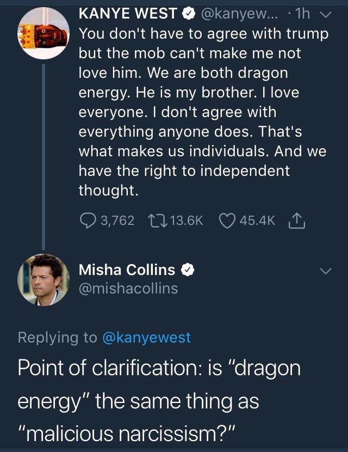This screenshot has width=348, height=452.
Task: Tap the share upload arrow icon
Action: [296, 220]
